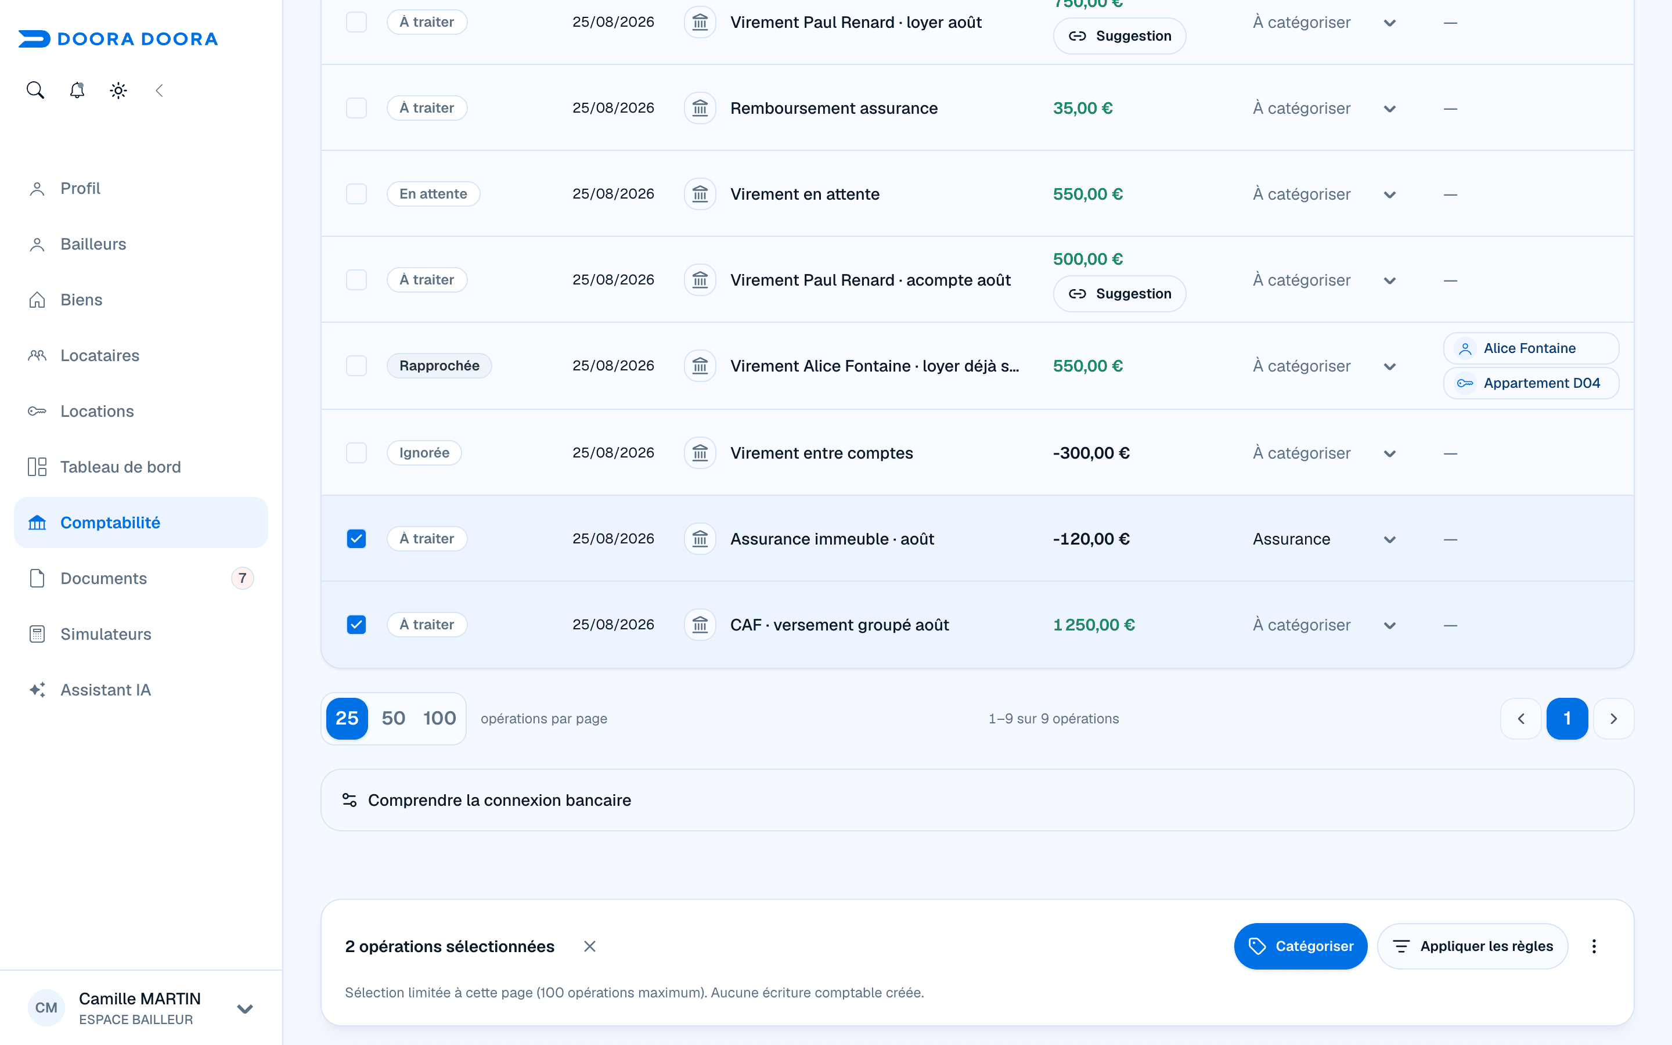The image size is (1672, 1045).
Task: Expand the Camille MARTIN account menu
Action: [244, 1008]
